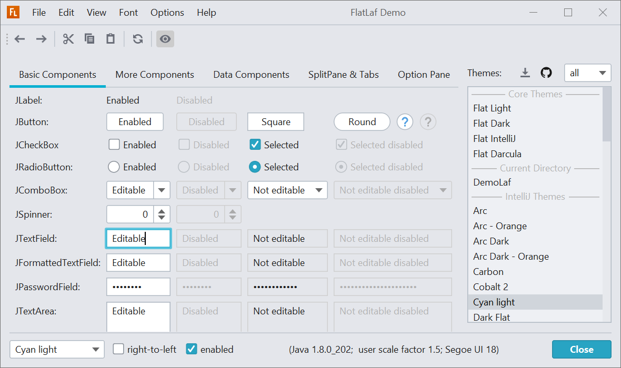621x368 pixels.
Task: Click the forward arrow toolbar icon
Action: click(x=41, y=39)
